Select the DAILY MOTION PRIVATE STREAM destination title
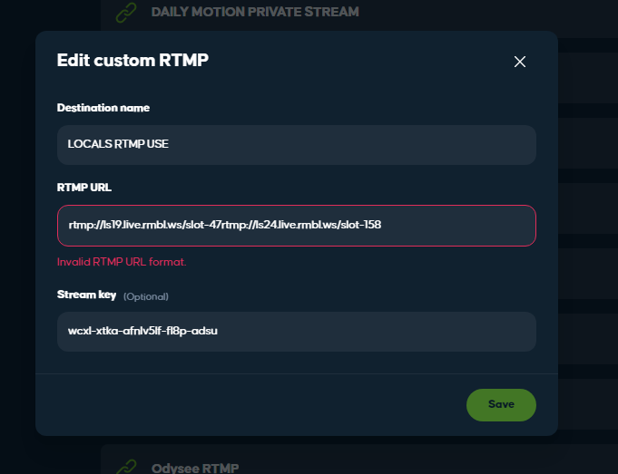 [x=255, y=12]
